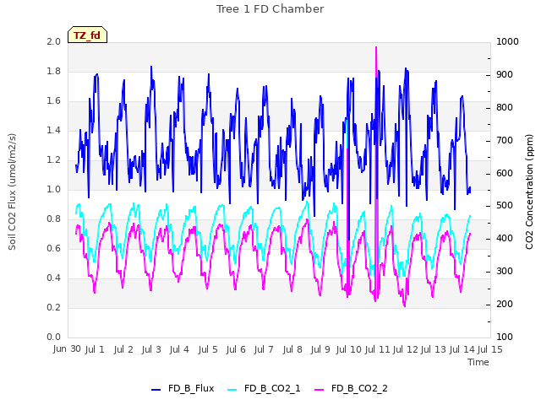Click the Time x-axis label
541x405 pixels.
[x=478, y=362]
